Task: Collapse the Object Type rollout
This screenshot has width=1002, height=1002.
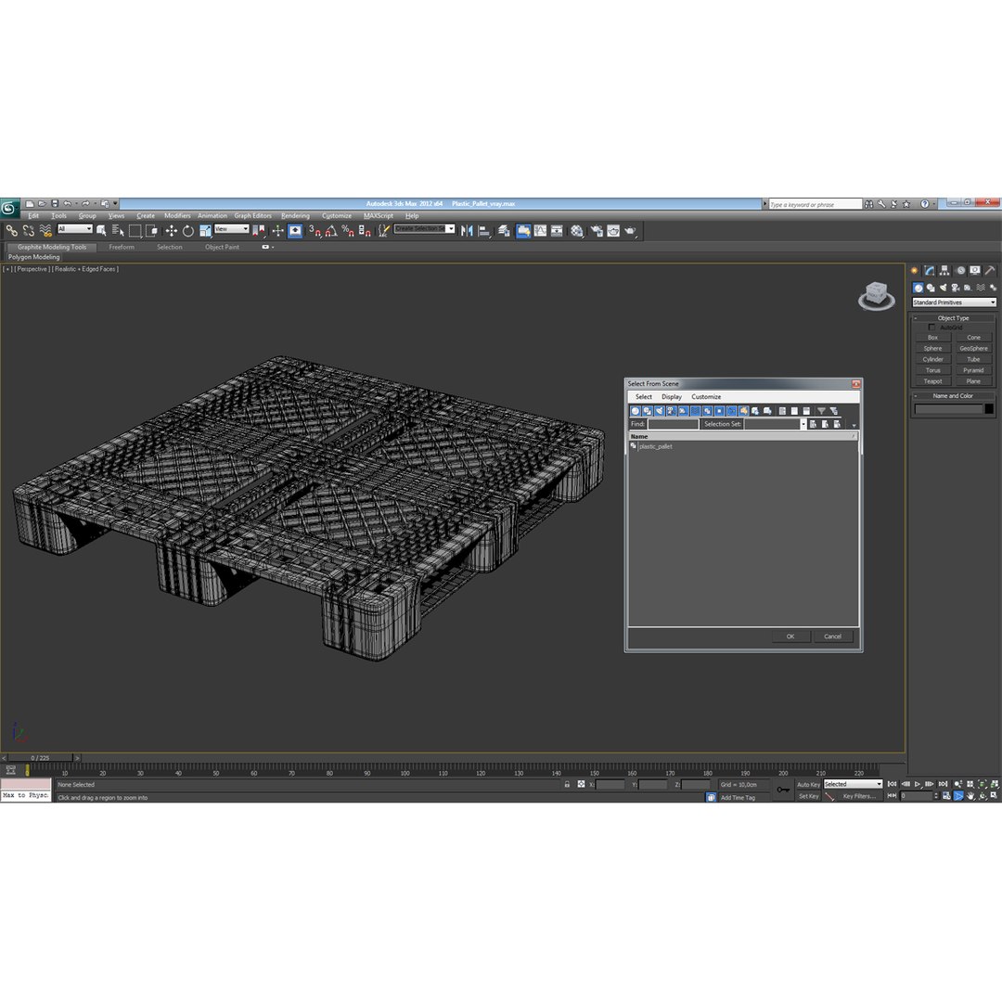Action: pos(953,317)
